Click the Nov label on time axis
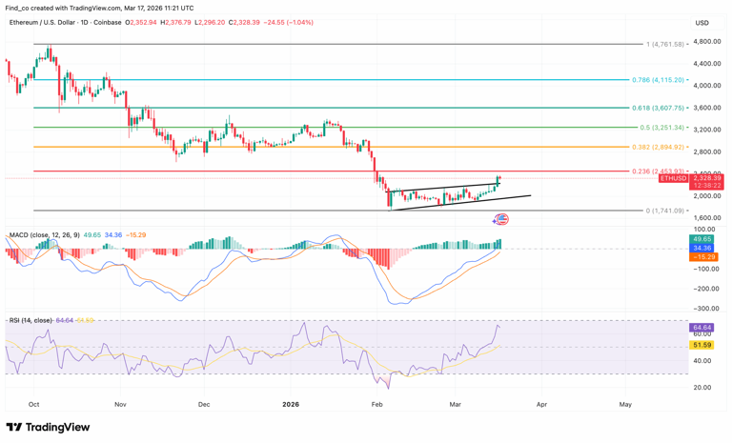 click(x=120, y=404)
